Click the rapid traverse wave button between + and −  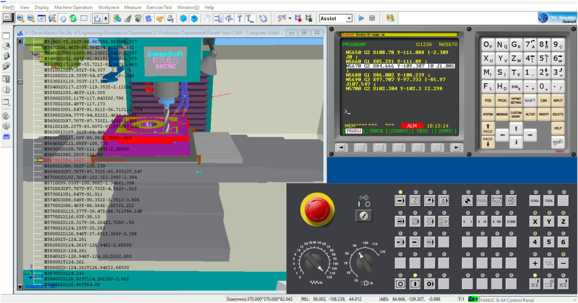(x=549, y=263)
